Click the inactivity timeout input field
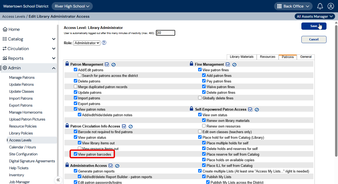338x184 pixels. (166, 33)
